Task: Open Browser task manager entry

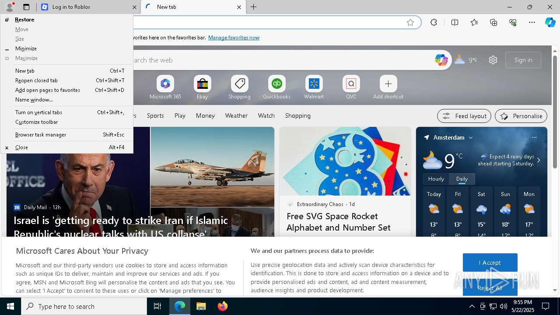Action: click(67, 135)
